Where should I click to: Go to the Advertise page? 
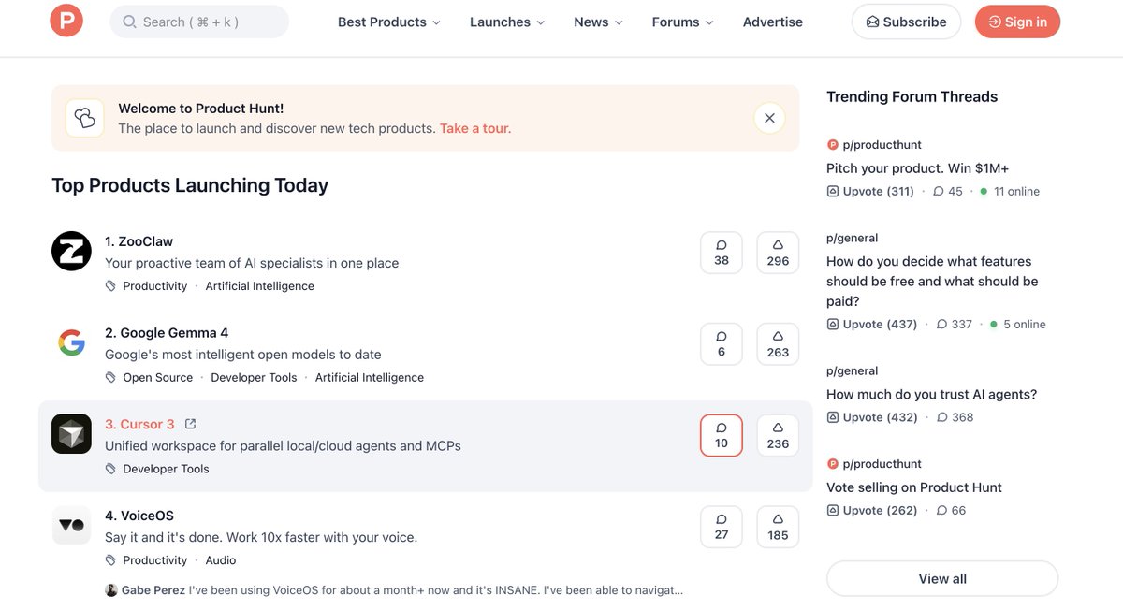pos(773,22)
